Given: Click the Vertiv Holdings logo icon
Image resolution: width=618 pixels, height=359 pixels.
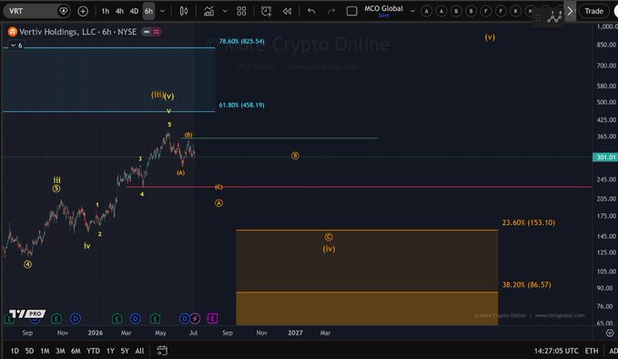Looking at the screenshot, I should (x=12, y=32).
